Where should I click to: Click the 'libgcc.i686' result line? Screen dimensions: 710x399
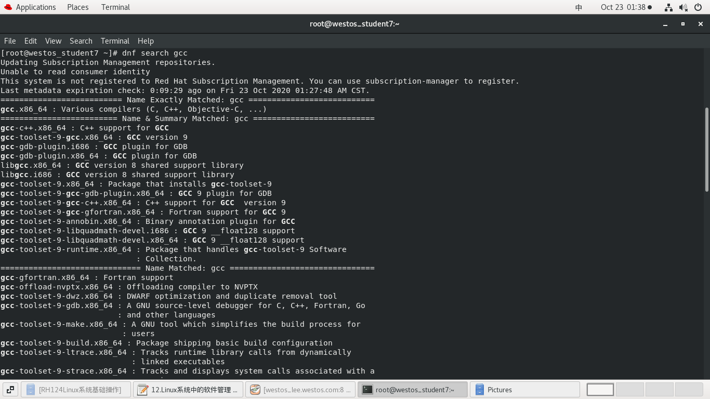pos(117,175)
